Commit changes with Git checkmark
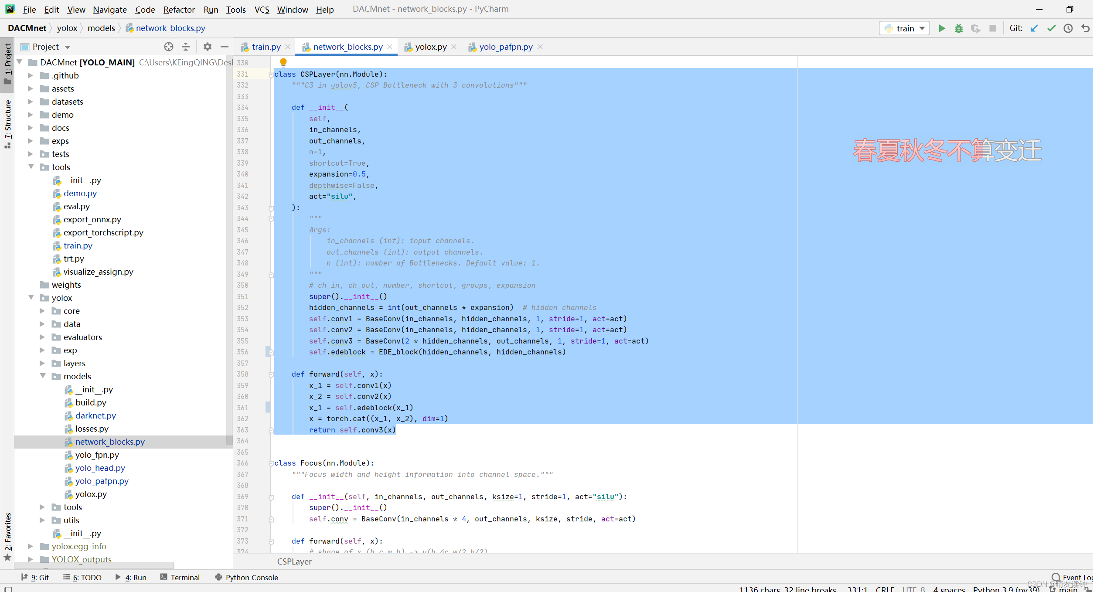Screen dimensions: 1093x592 [x=1051, y=28]
